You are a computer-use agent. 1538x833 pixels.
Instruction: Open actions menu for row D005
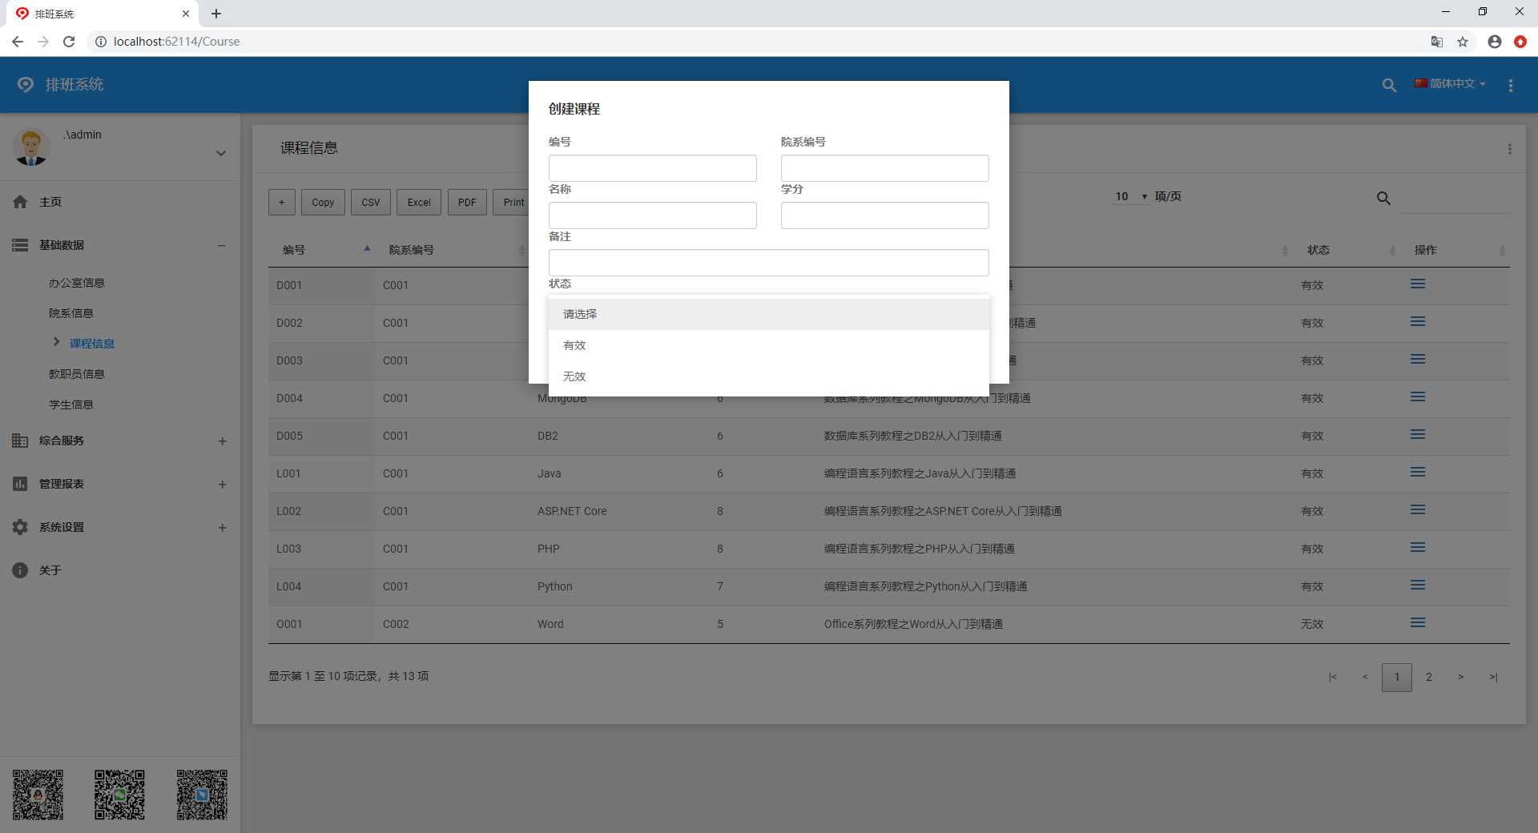tap(1418, 434)
